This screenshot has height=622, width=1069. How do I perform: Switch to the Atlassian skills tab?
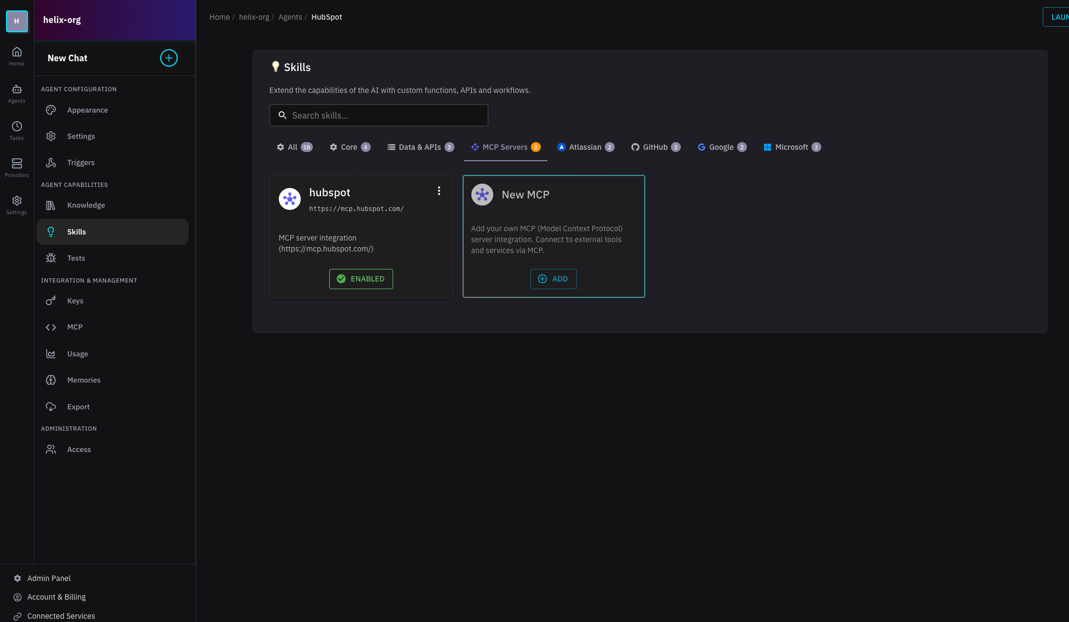[x=585, y=147]
